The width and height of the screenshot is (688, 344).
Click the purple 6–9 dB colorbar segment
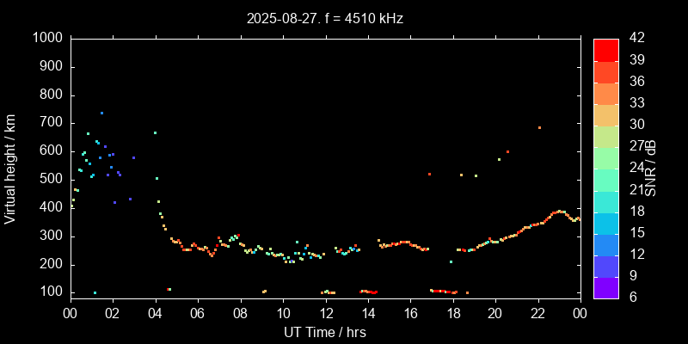(x=606, y=286)
